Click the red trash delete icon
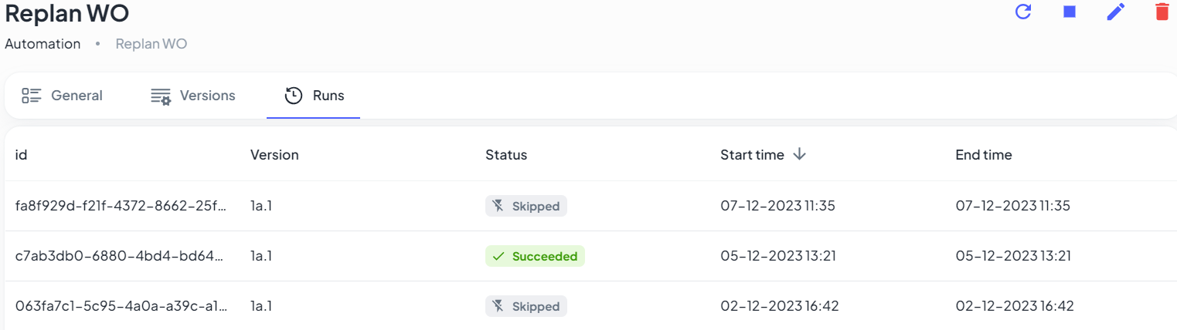Viewport: 1177px width, 330px height. (1162, 12)
